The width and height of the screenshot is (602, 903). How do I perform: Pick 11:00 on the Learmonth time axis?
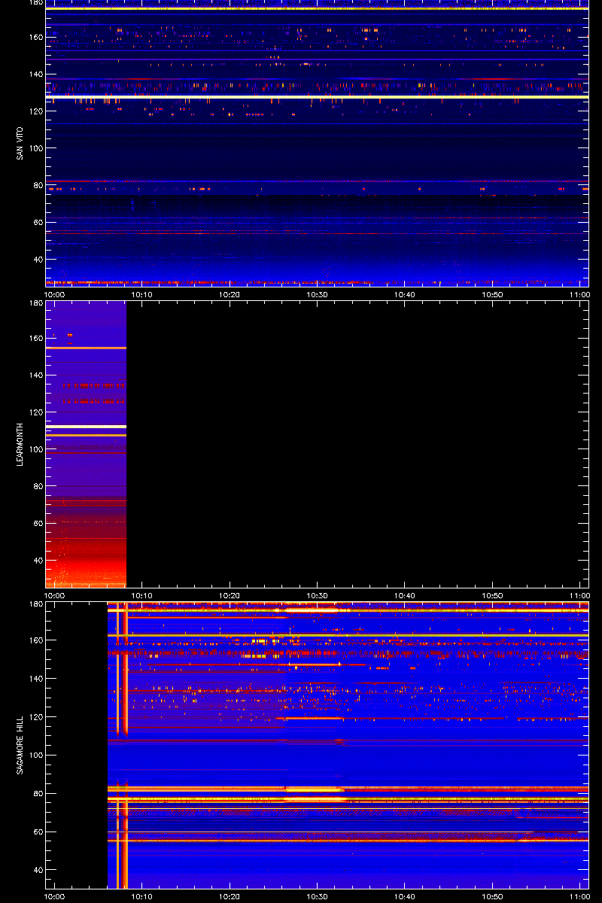(580, 595)
